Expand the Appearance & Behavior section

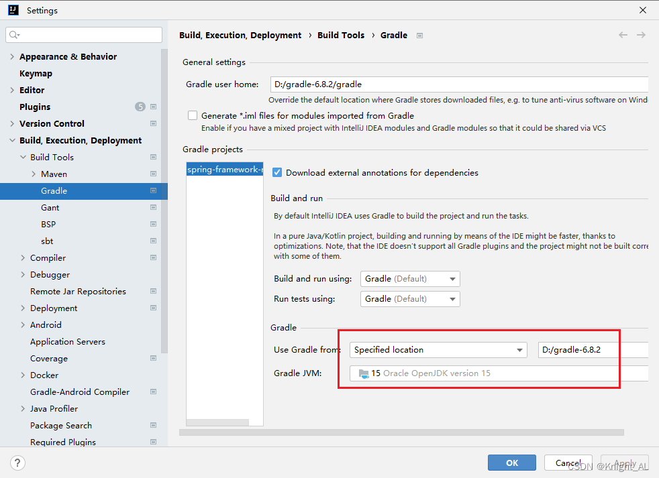12,57
